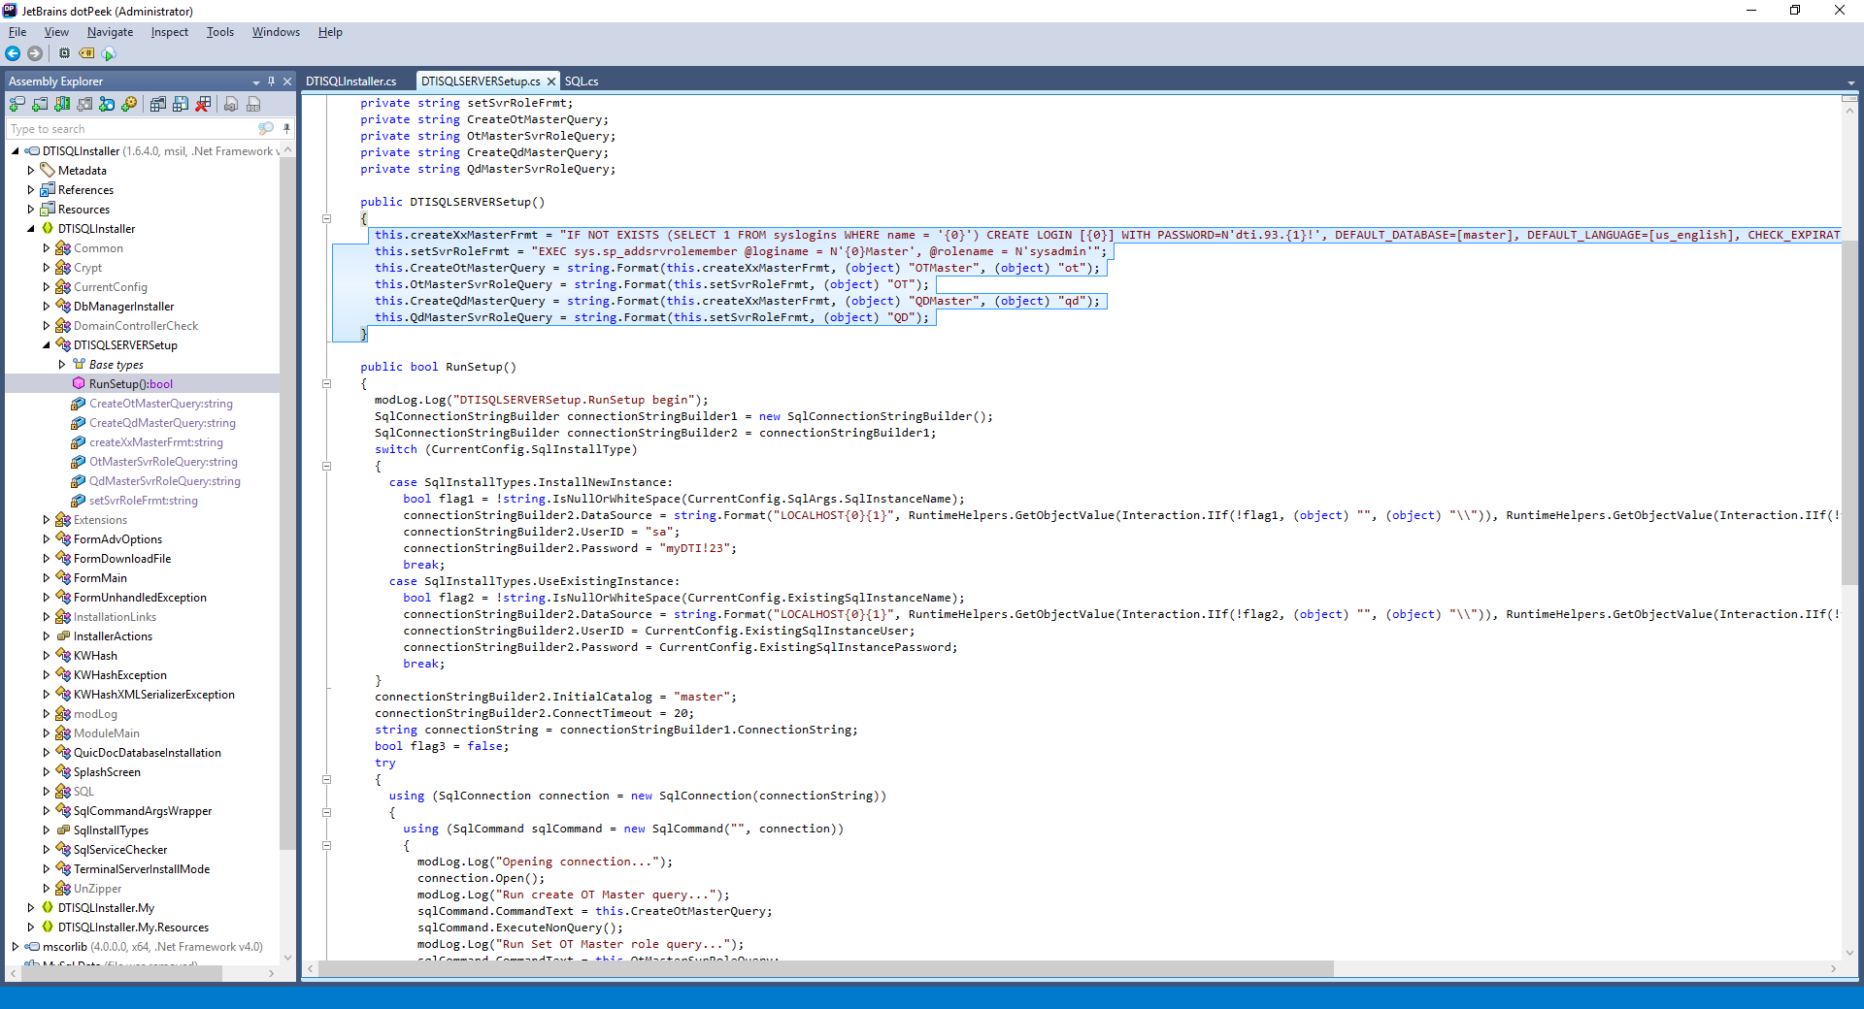
Task: Toggle the pin inside the search box
Action: [x=286, y=128]
